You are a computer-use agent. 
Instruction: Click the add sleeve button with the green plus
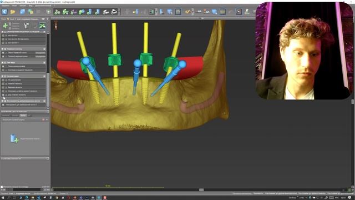[x=14, y=138]
